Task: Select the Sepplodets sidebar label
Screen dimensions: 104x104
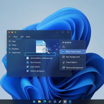Action: pyautogui.click(x=16, y=53)
